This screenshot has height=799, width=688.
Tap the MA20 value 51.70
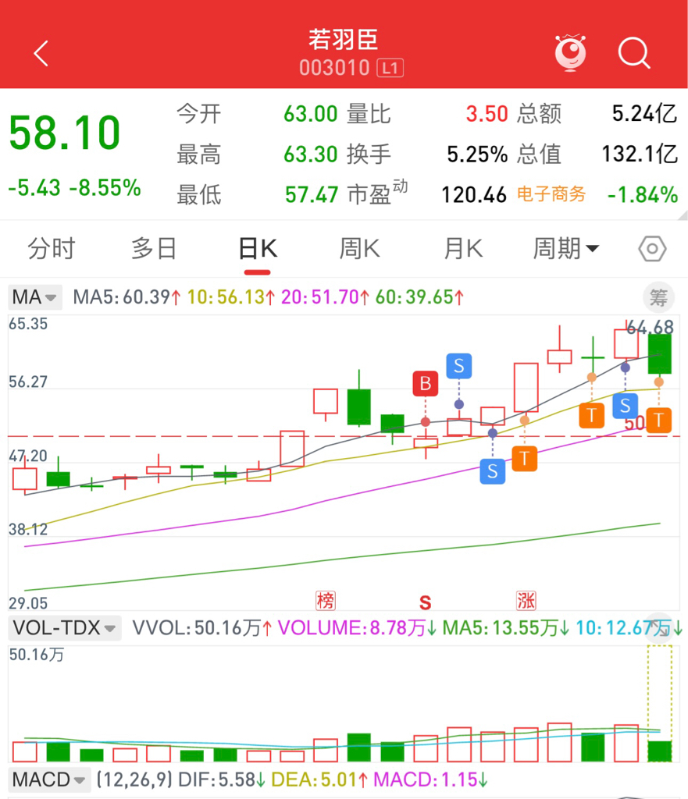(x=334, y=297)
